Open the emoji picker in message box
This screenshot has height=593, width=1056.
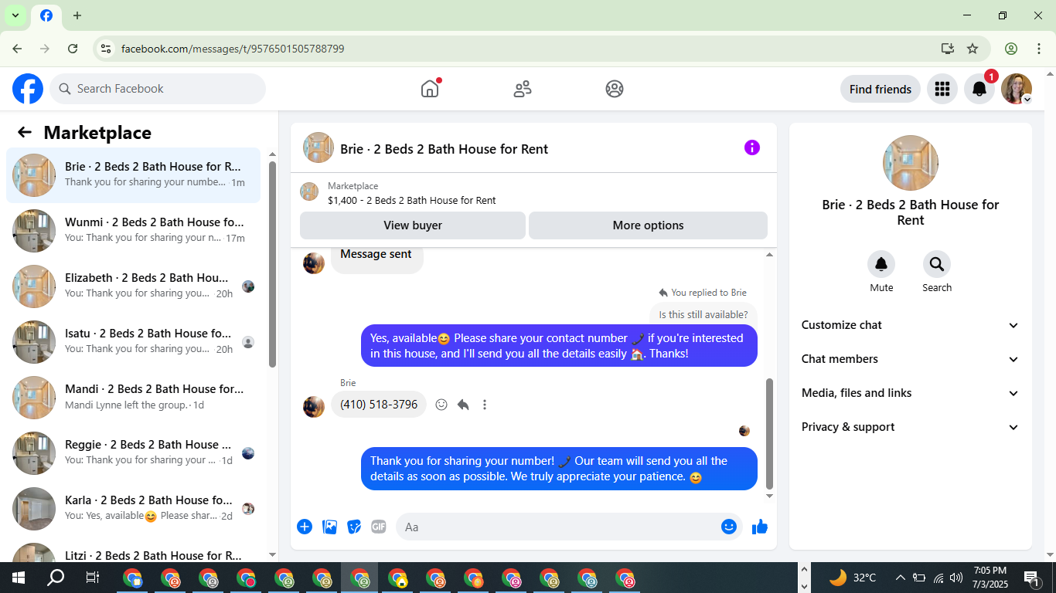pyautogui.click(x=728, y=527)
